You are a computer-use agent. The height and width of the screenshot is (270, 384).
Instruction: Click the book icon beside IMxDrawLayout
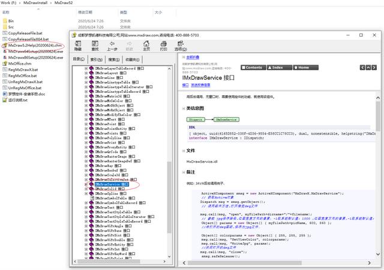point(91,73)
